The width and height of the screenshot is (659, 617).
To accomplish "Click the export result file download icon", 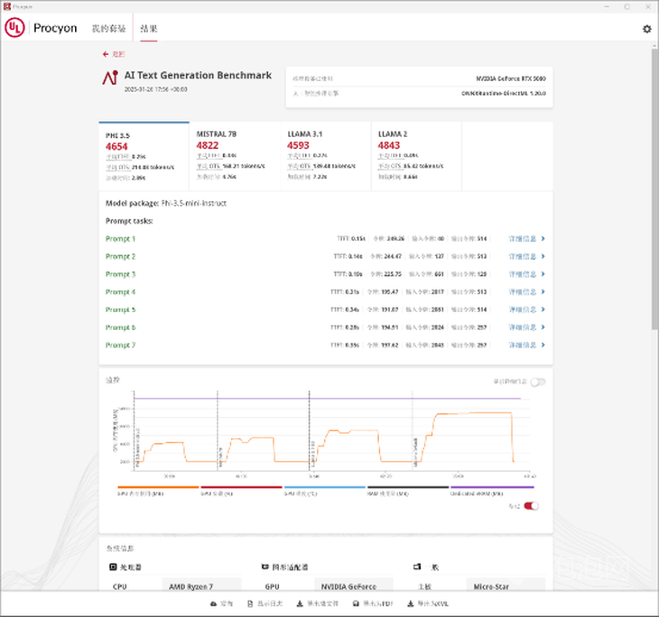I will pos(299,603).
